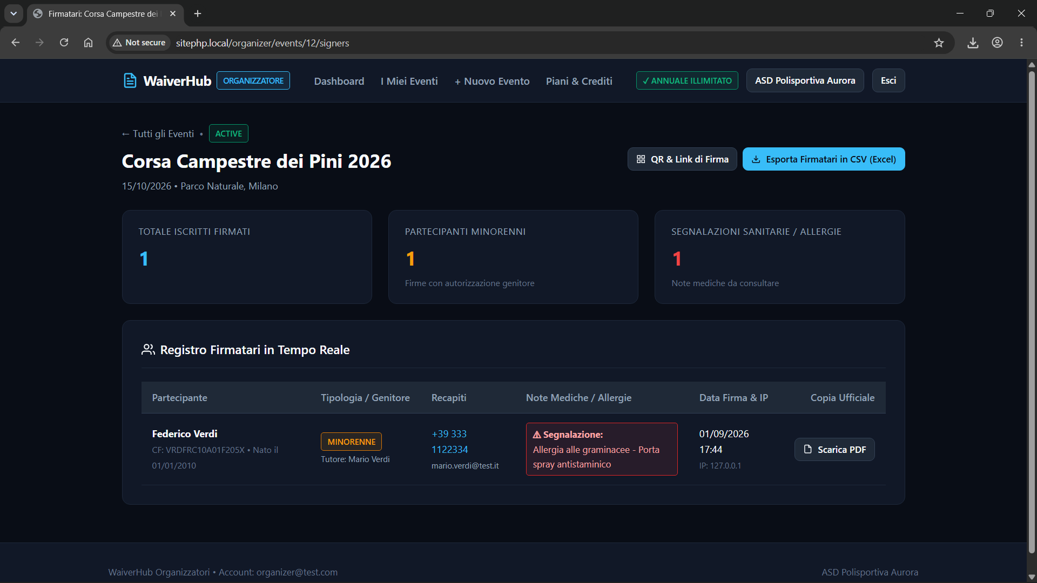Open the browser three-dot menu

pos(1021,43)
